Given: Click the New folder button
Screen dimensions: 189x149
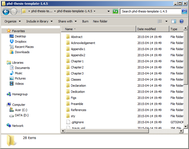Looking at the screenshot, I should click(100, 21).
